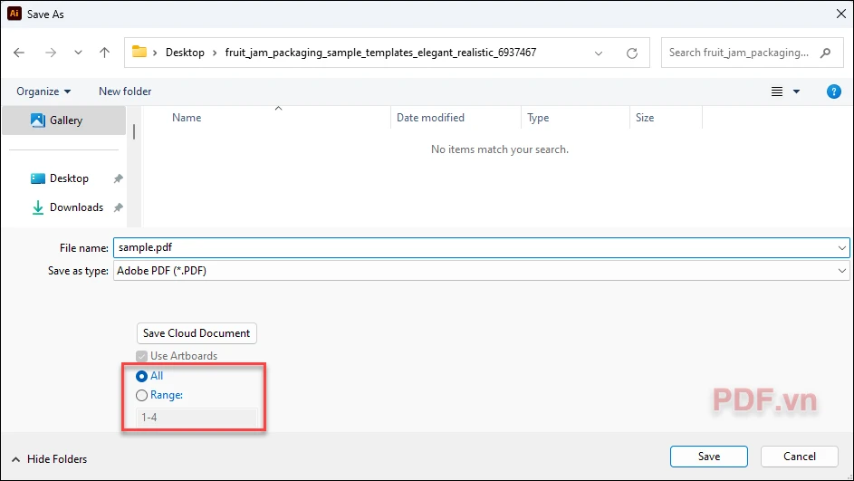The height and width of the screenshot is (481, 854).
Task: Open view options dropdown arrow
Action: [796, 91]
